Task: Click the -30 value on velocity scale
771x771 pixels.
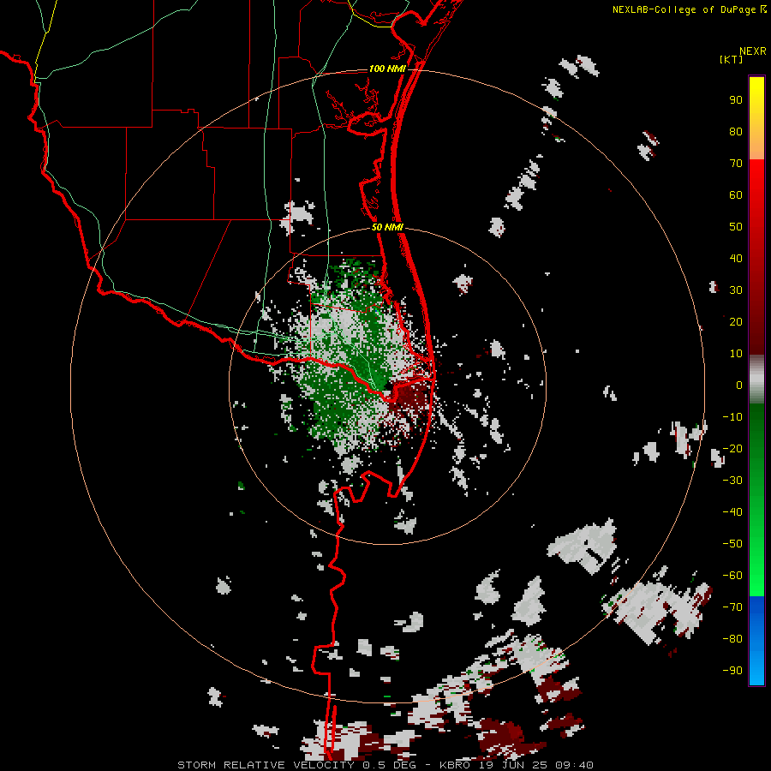Action: coord(732,481)
